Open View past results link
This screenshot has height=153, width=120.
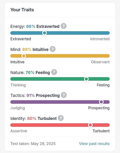point(94,144)
